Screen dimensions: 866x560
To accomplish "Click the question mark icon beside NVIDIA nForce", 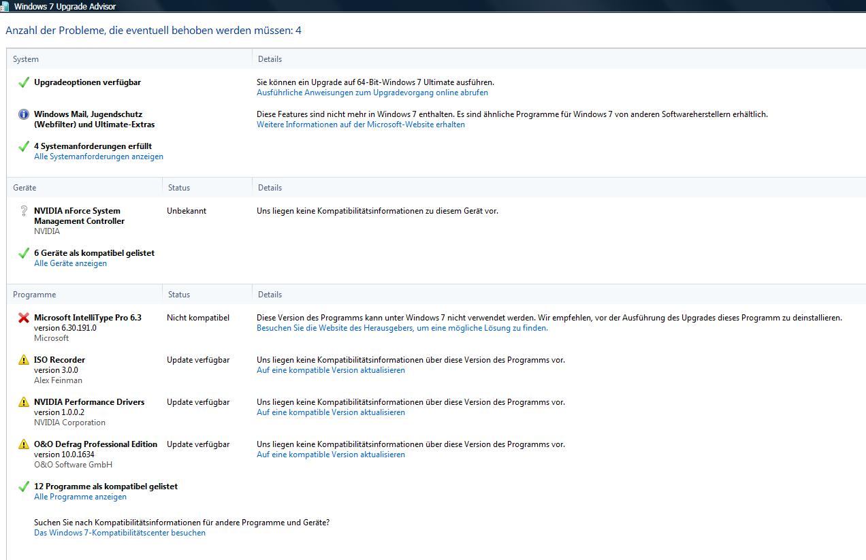I will tap(24, 211).
